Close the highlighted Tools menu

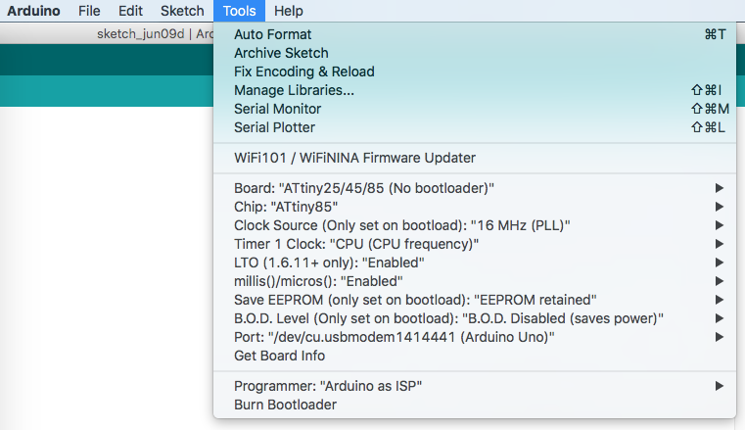click(x=239, y=11)
